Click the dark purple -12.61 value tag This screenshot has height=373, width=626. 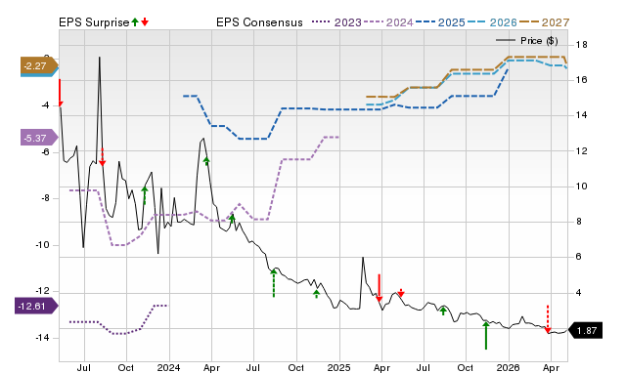36,306
